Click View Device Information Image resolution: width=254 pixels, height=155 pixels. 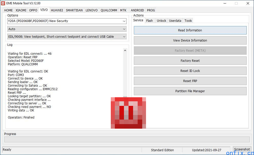[190, 41]
